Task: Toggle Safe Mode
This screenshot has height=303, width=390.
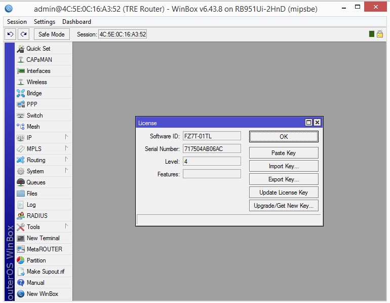Action: [52, 34]
